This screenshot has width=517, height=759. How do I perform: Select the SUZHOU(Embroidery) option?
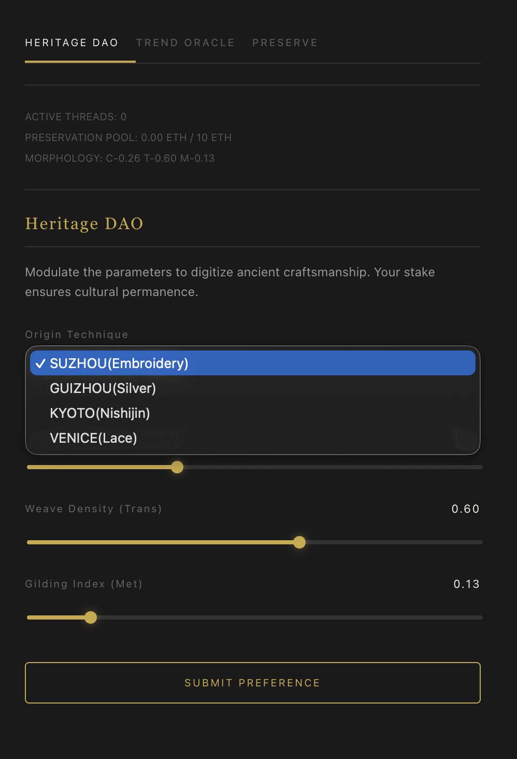click(119, 363)
